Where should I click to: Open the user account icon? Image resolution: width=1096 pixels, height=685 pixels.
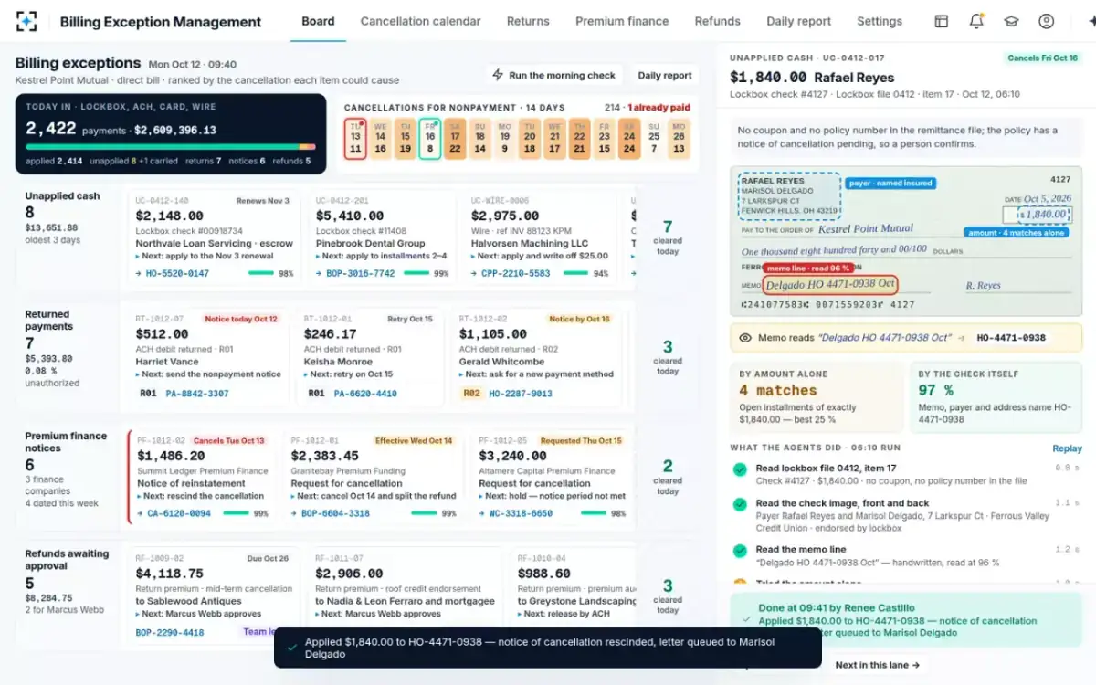(1047, 21)
